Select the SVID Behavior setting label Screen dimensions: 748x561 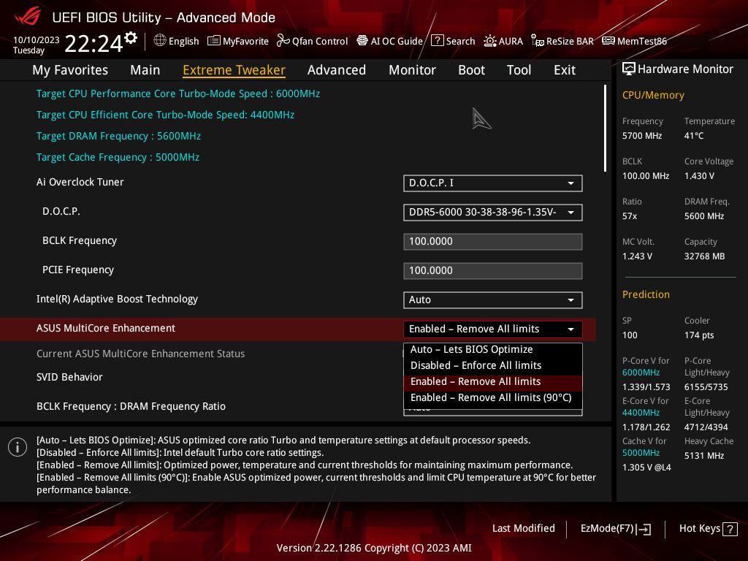pyautogui.click(x=69, y=378)
